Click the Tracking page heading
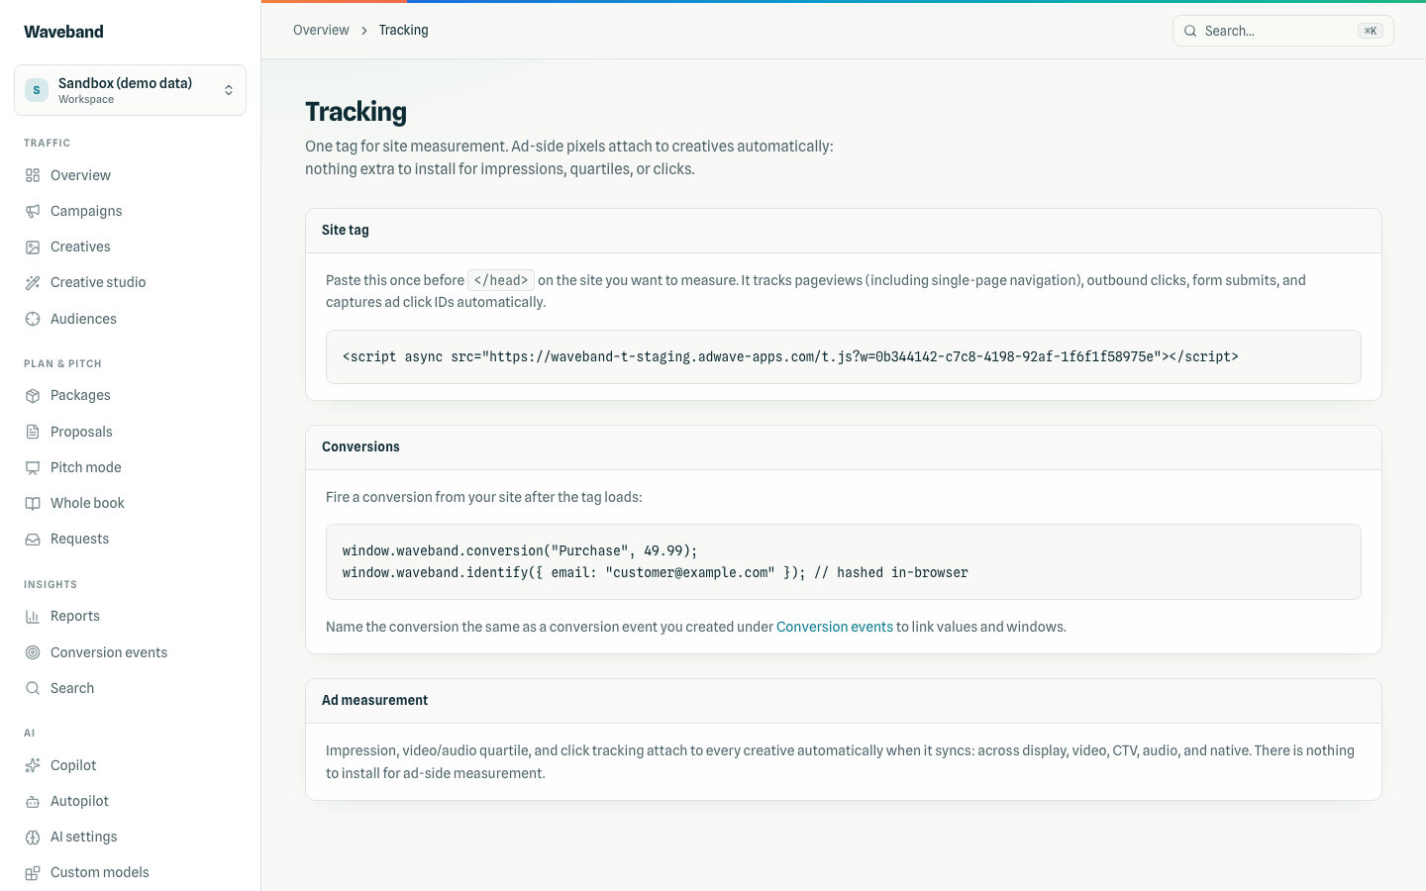1426x891 pixels. pyautogui.click(x=356, y=112)
